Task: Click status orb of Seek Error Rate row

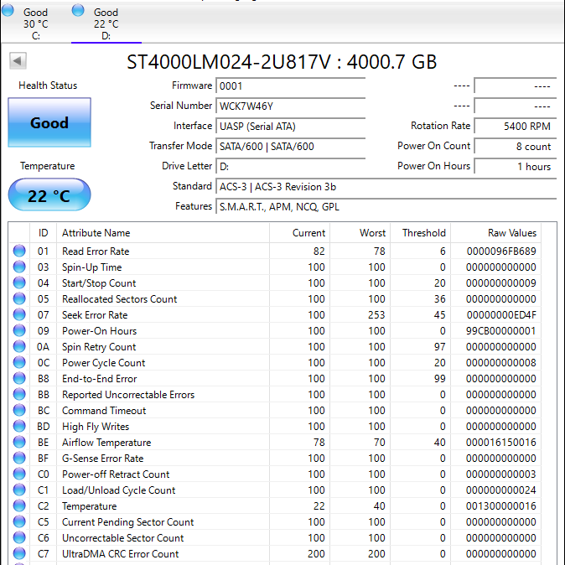Action: pyautogui.click(x=19, y=314)
